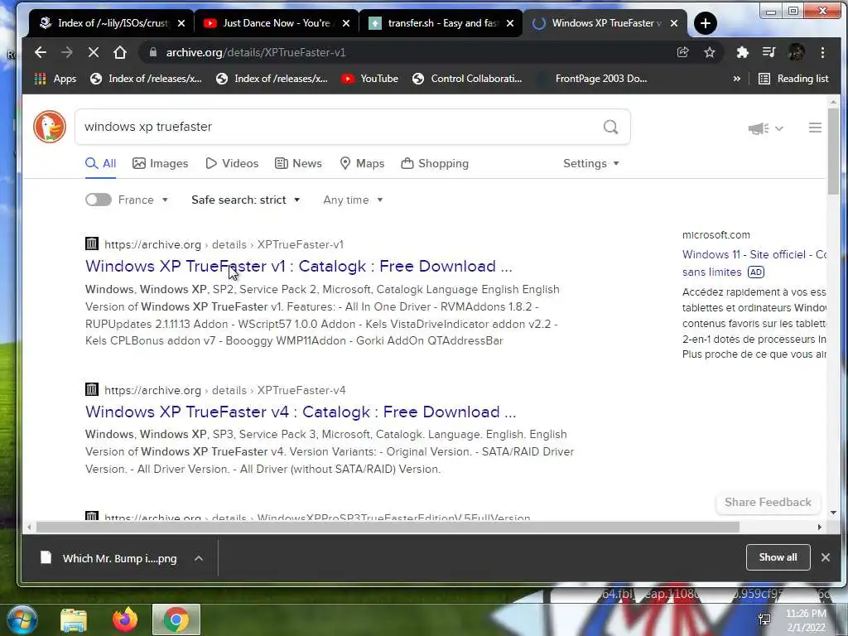The image size is (848, 636).
Task: Open File Explorer from taskbar
Action: pyautogui.click(x=74, y=619)
